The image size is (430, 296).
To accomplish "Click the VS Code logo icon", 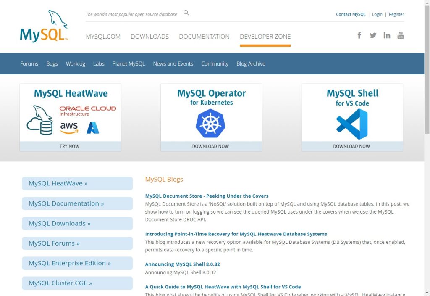I will pos(352,124).
